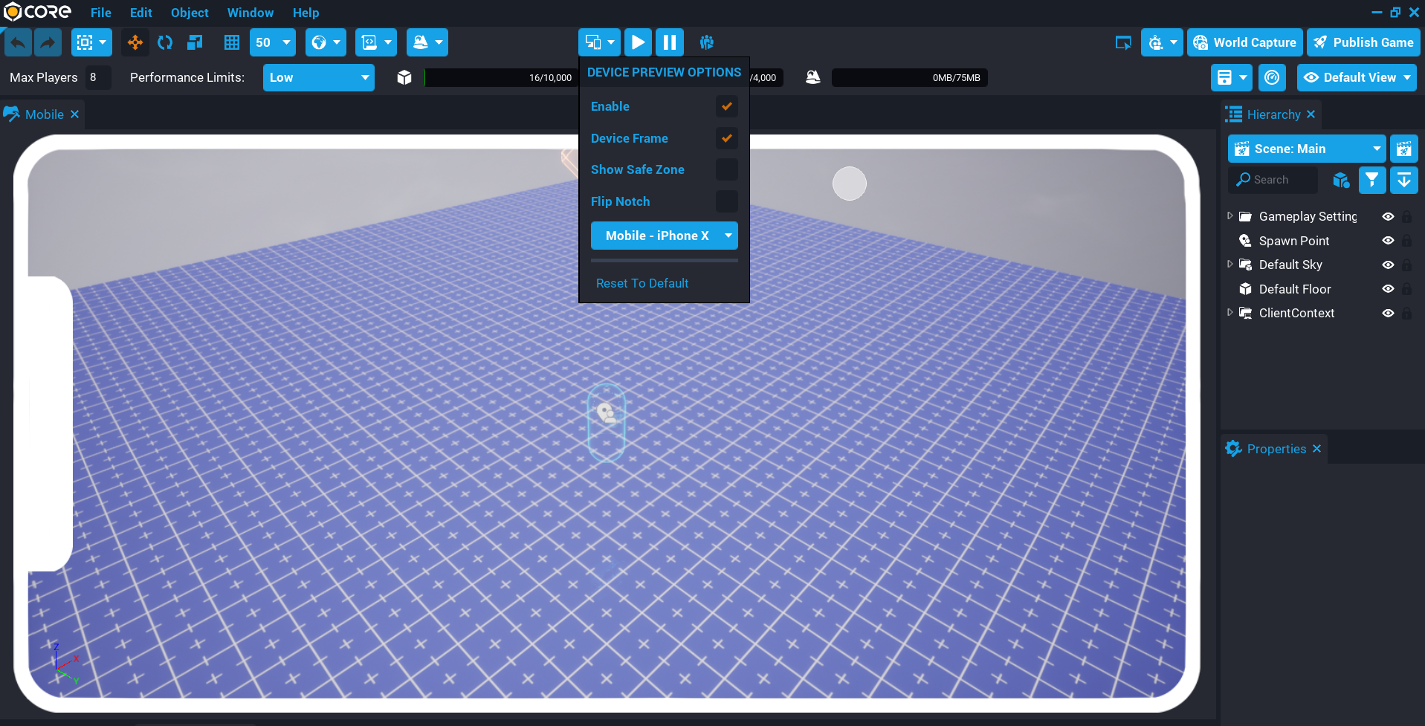
Task: Click the Hierarchy search field
Action: tap(1273, 180)
